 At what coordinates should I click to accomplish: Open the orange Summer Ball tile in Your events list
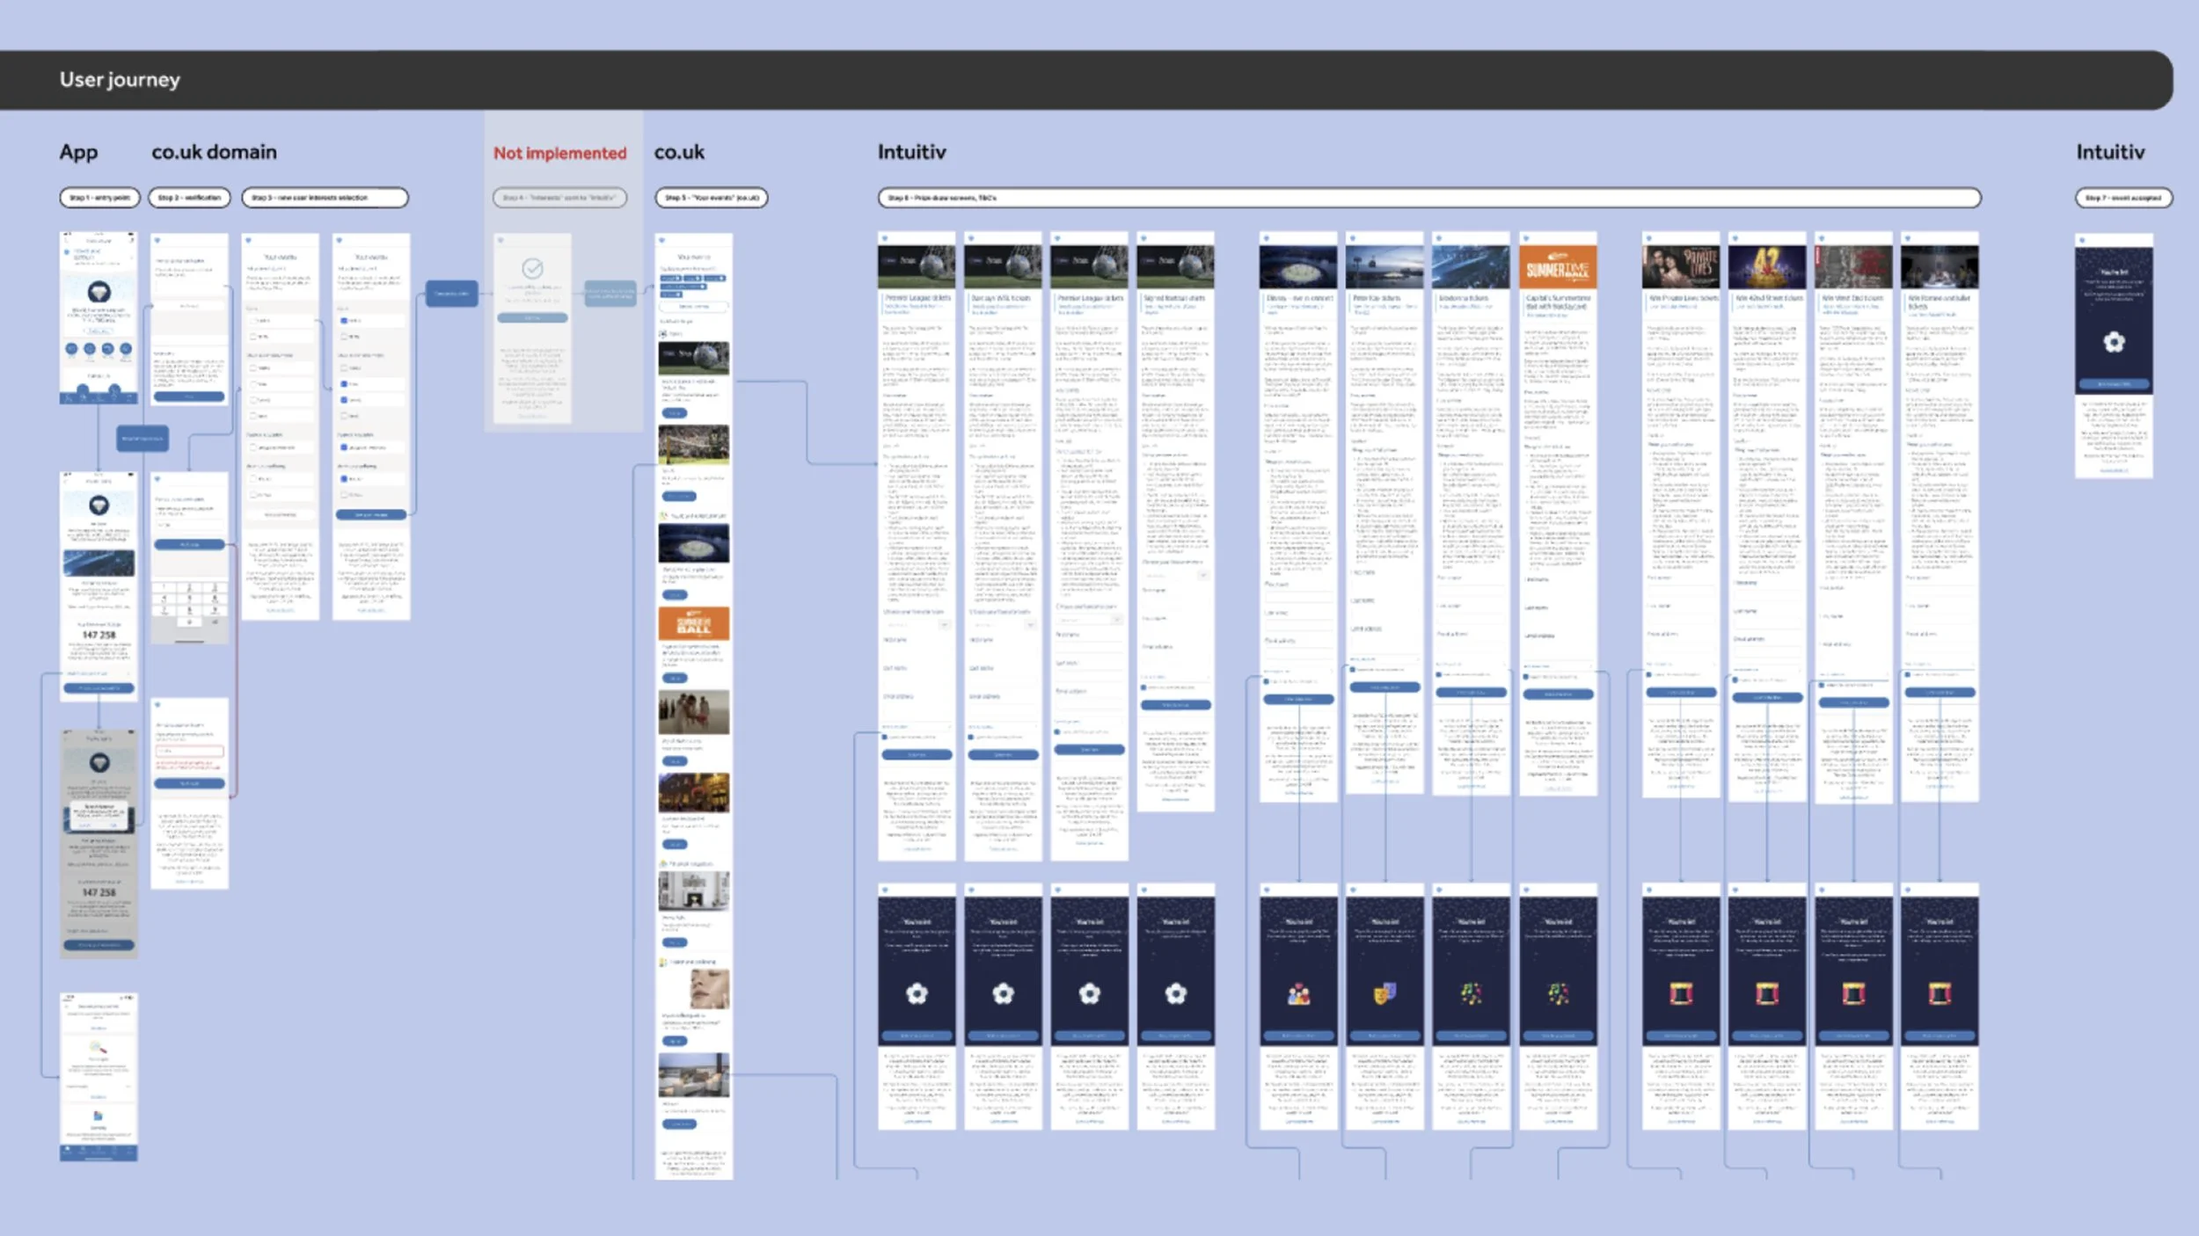point(694,623)
